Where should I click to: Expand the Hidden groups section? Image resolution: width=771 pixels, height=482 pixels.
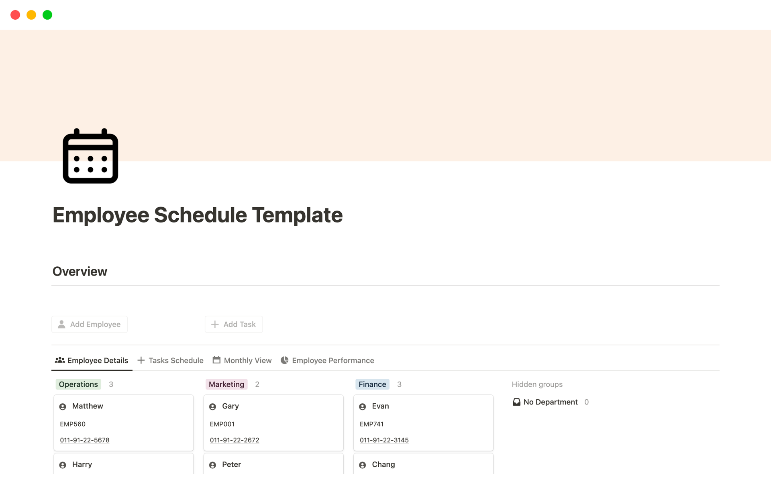(x=537, y=384)
